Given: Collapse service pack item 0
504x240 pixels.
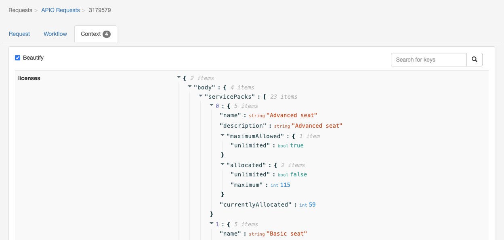Looking at the screenshot, I should tap(212, 105).
